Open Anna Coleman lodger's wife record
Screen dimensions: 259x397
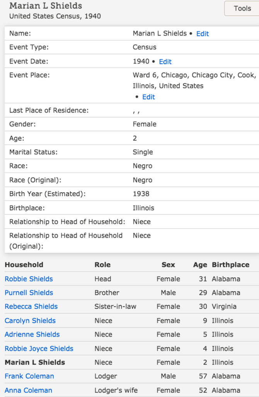click(x=28, y=390)
